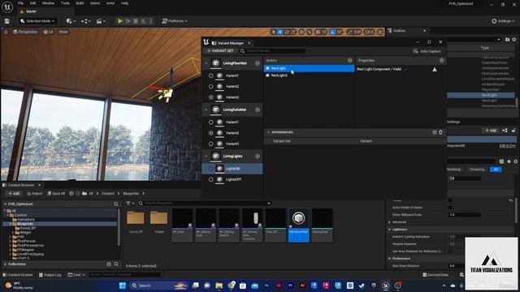Toggle the Rect Light Component Visible checkbox
Viewport: 520px width, 292px height.
click(x=405, y=69)
